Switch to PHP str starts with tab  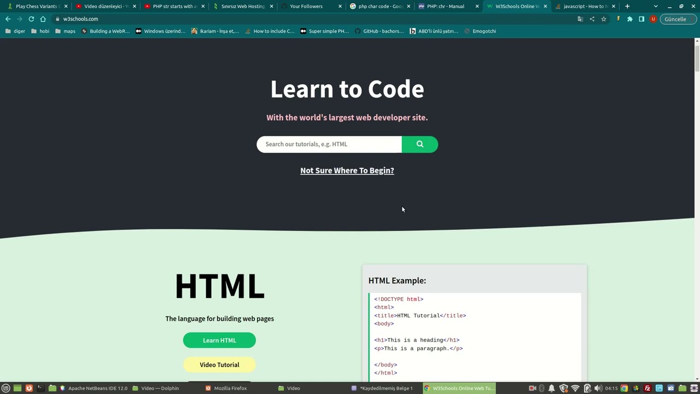(x=174, y=6)
